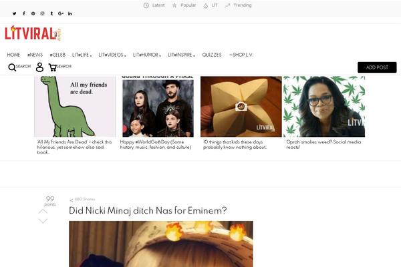Open 'All My Friends Are Dead' article link

point(74,147)
